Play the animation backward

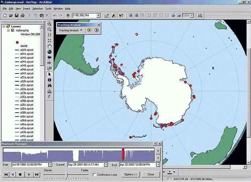pos(13,175)
